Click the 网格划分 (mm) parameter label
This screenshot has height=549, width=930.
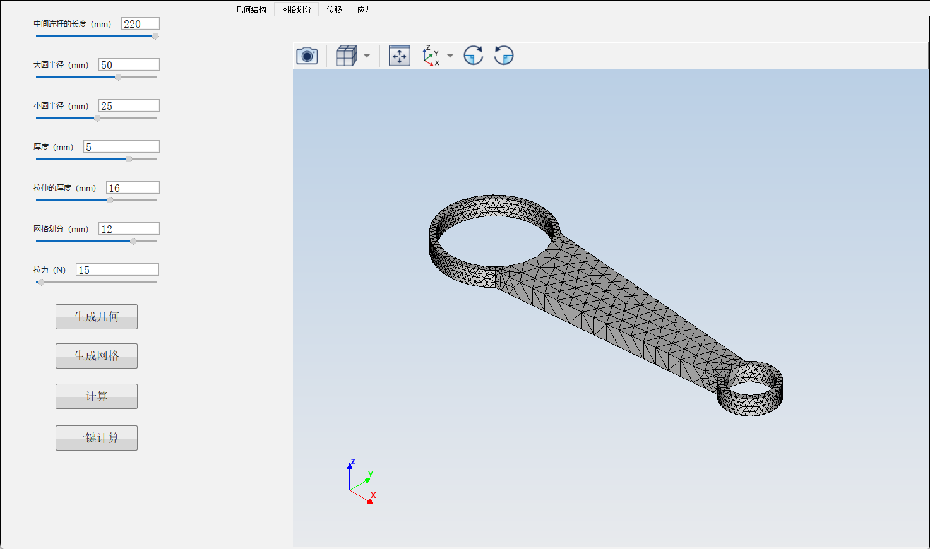61,229
